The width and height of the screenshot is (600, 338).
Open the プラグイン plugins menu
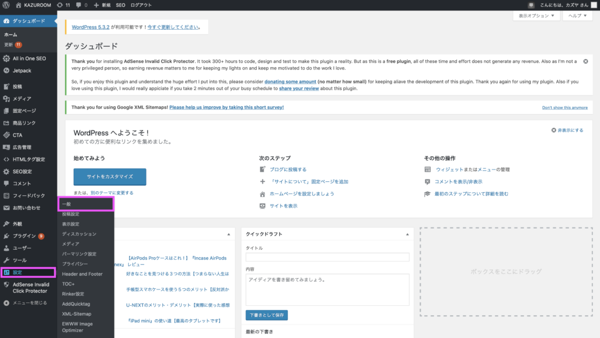pyautogui.click(x=29, y=236)
